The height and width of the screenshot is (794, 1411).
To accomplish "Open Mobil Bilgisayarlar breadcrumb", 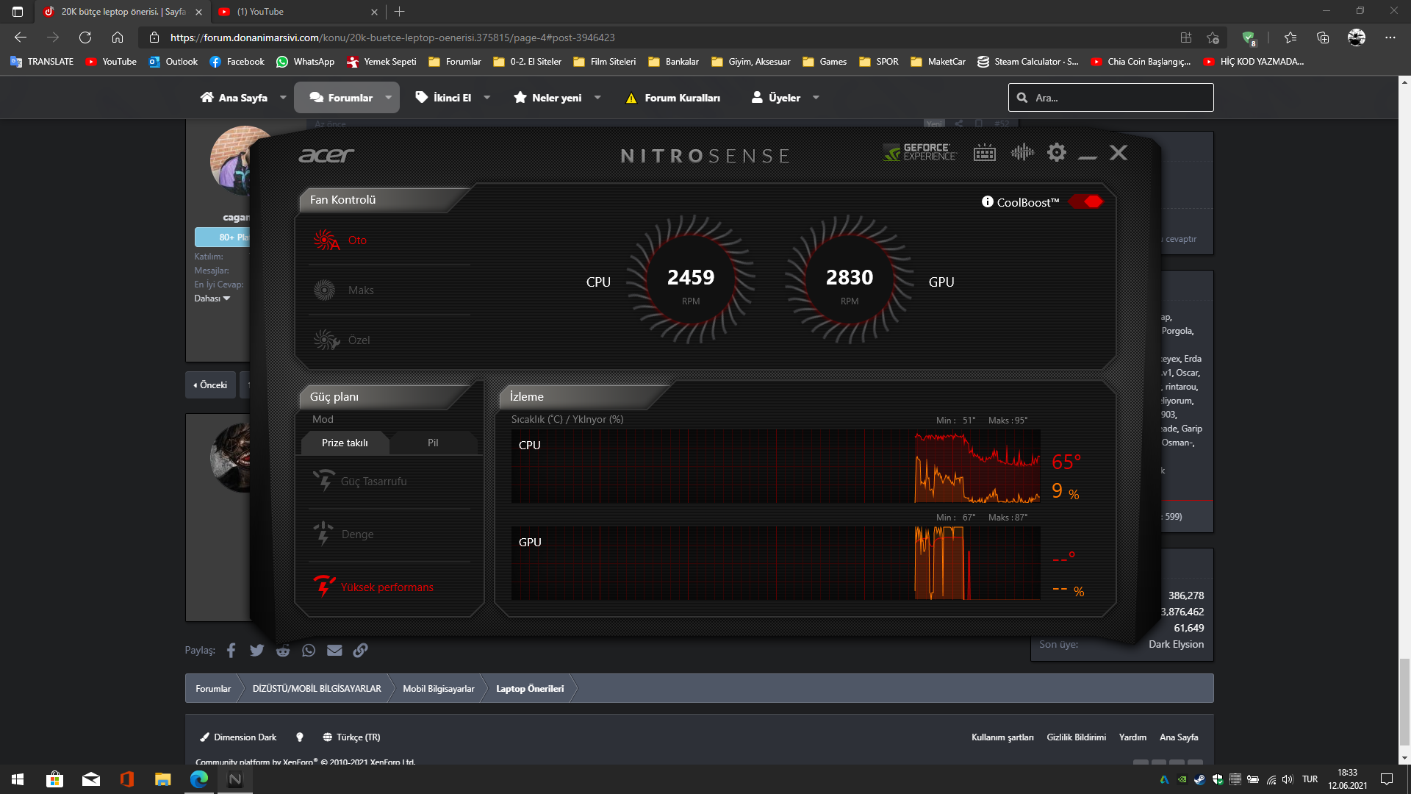I will coord(439,689).
